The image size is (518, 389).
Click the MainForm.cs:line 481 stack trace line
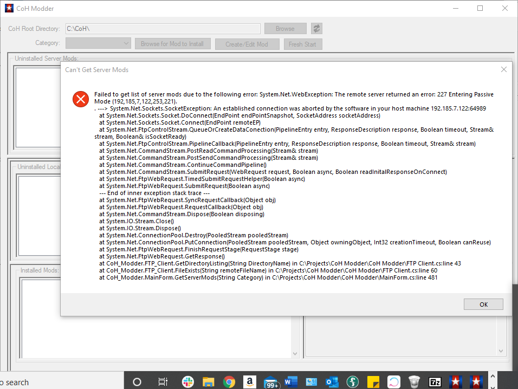[268, 278]
